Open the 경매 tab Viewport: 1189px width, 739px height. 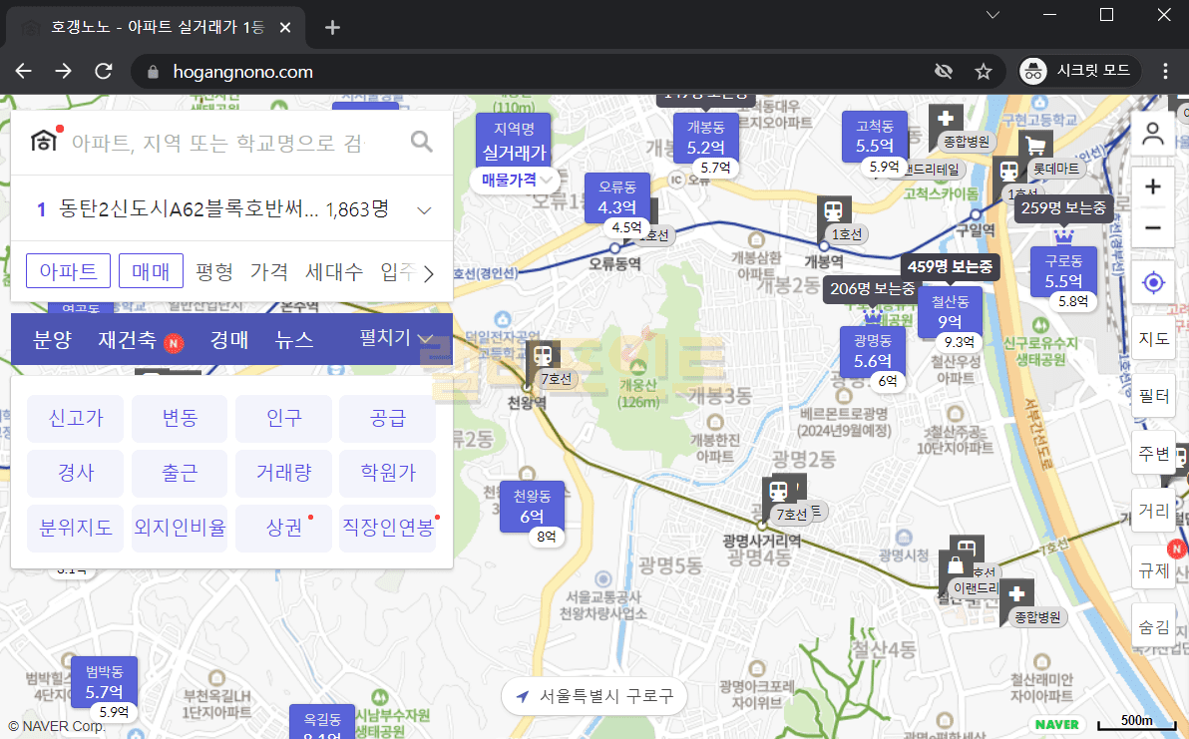(x=228, y=340)
